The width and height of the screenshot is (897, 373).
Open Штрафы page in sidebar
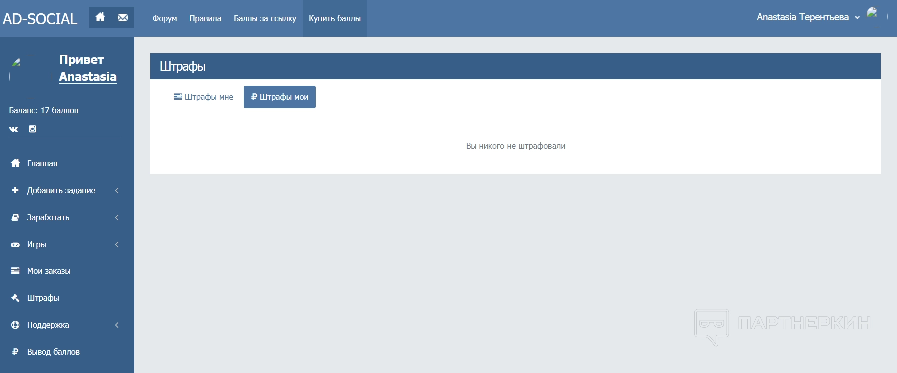(43, 298)
